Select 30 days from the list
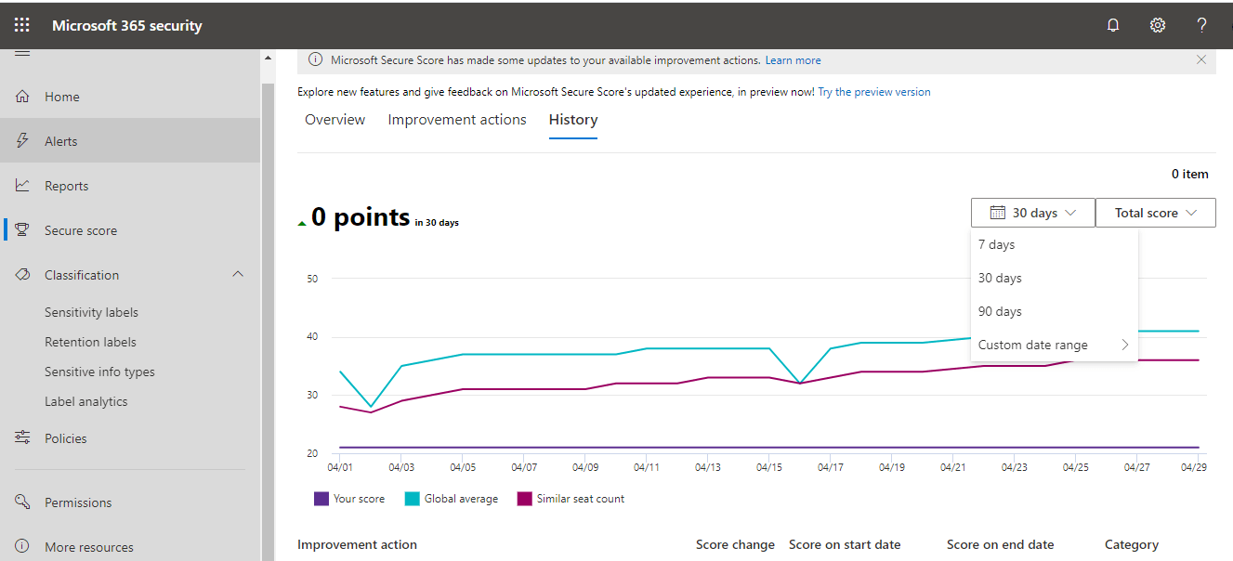 point(1055,279)
